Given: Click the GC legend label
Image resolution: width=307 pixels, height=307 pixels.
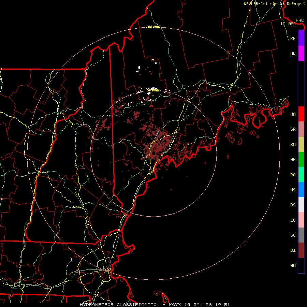Looking at the screenshot, I should pyautogui.click(x=293, y=235).
